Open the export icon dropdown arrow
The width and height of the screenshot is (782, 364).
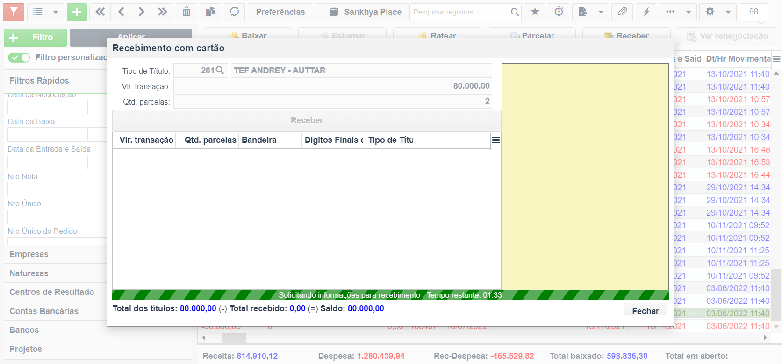[601, 12]
